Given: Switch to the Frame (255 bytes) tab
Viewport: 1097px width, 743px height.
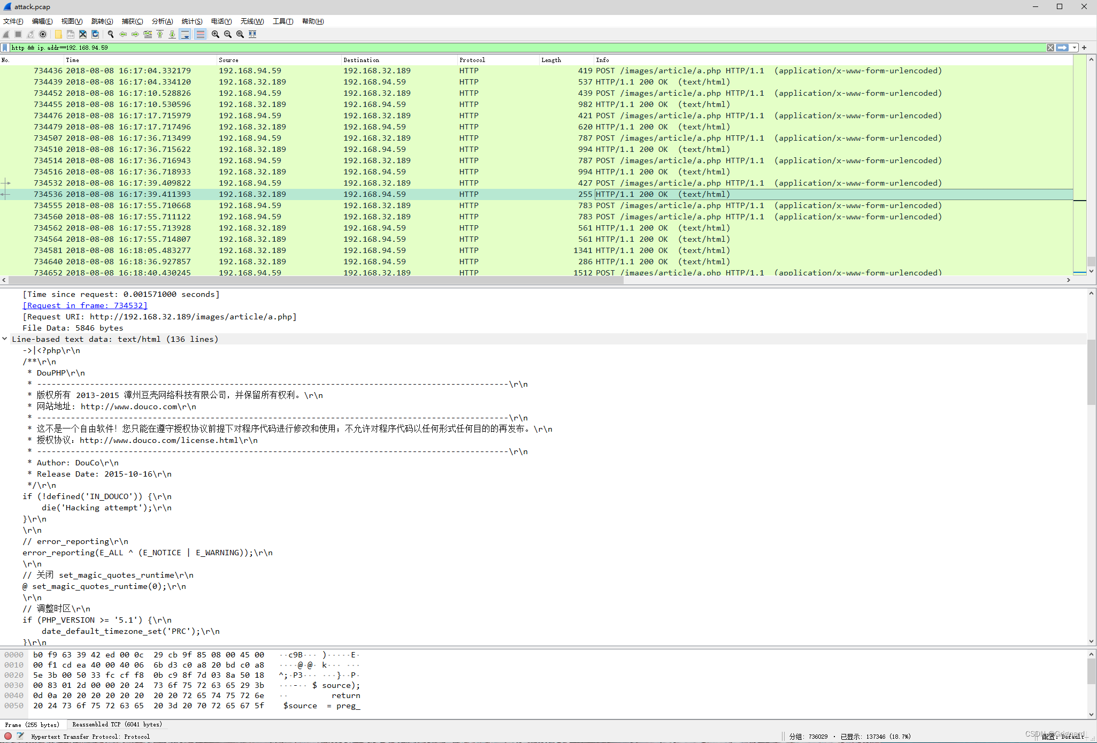Looking at the screenshot, I should 32,725.
